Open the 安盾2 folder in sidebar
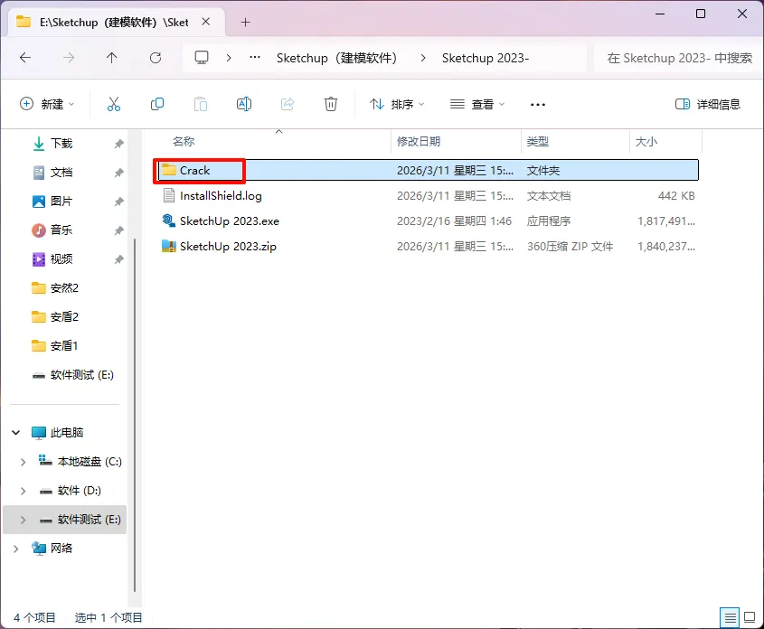Image resolution: width=764 pixels, height=629 pixels. pyautogui.click(x=64, y=317)
